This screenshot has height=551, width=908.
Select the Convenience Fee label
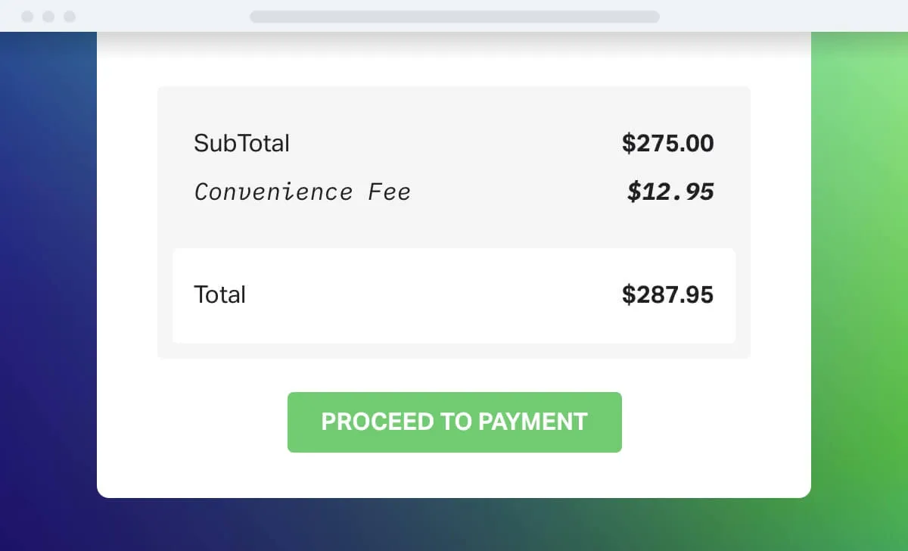point(303,191)
